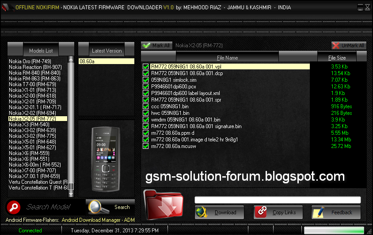Toggle checkbox for P9946601dpi600.pcx
Image resolution: width=373 pixels, height=235 pixels.
click(x=145, y=87)
